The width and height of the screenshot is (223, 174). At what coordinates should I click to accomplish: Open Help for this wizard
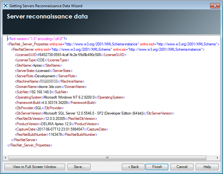(x=207, y=167)
